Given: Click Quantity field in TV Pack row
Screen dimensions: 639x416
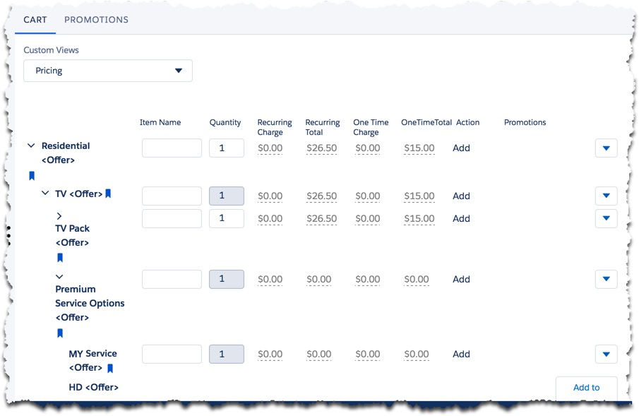Looking at the screenshot, I should pyautogui.click(x=227, y=218).
